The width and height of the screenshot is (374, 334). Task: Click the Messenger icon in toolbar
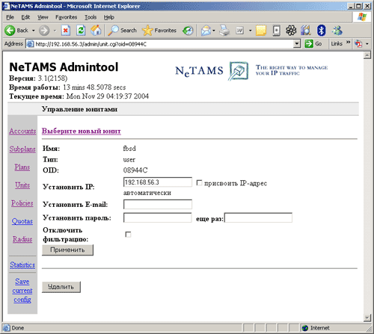(337, 31)
